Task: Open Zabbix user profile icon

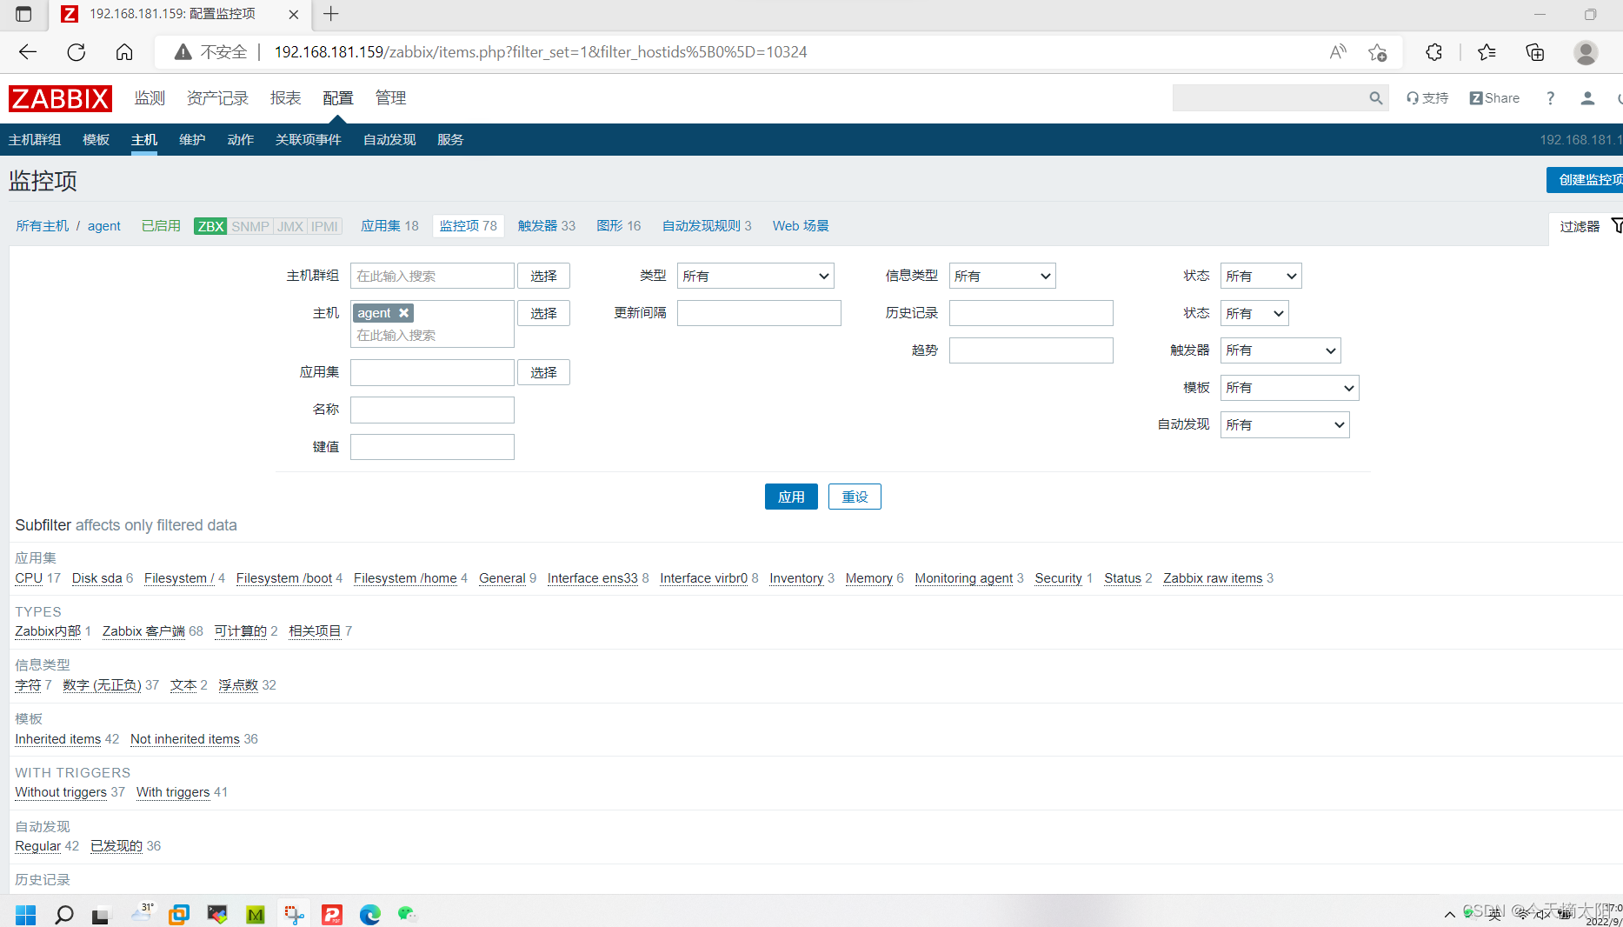Action: 1587,98
